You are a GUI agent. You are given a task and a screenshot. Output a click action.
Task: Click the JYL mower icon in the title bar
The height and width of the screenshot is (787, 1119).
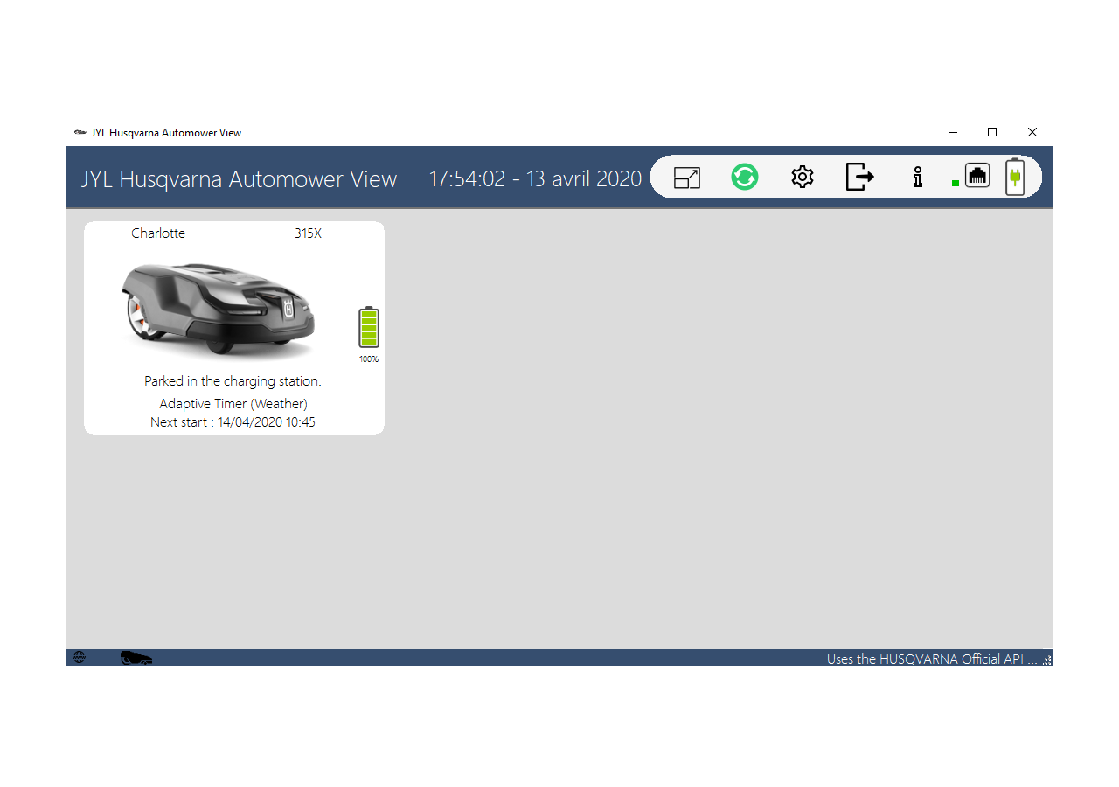click(x=80, y=132)
